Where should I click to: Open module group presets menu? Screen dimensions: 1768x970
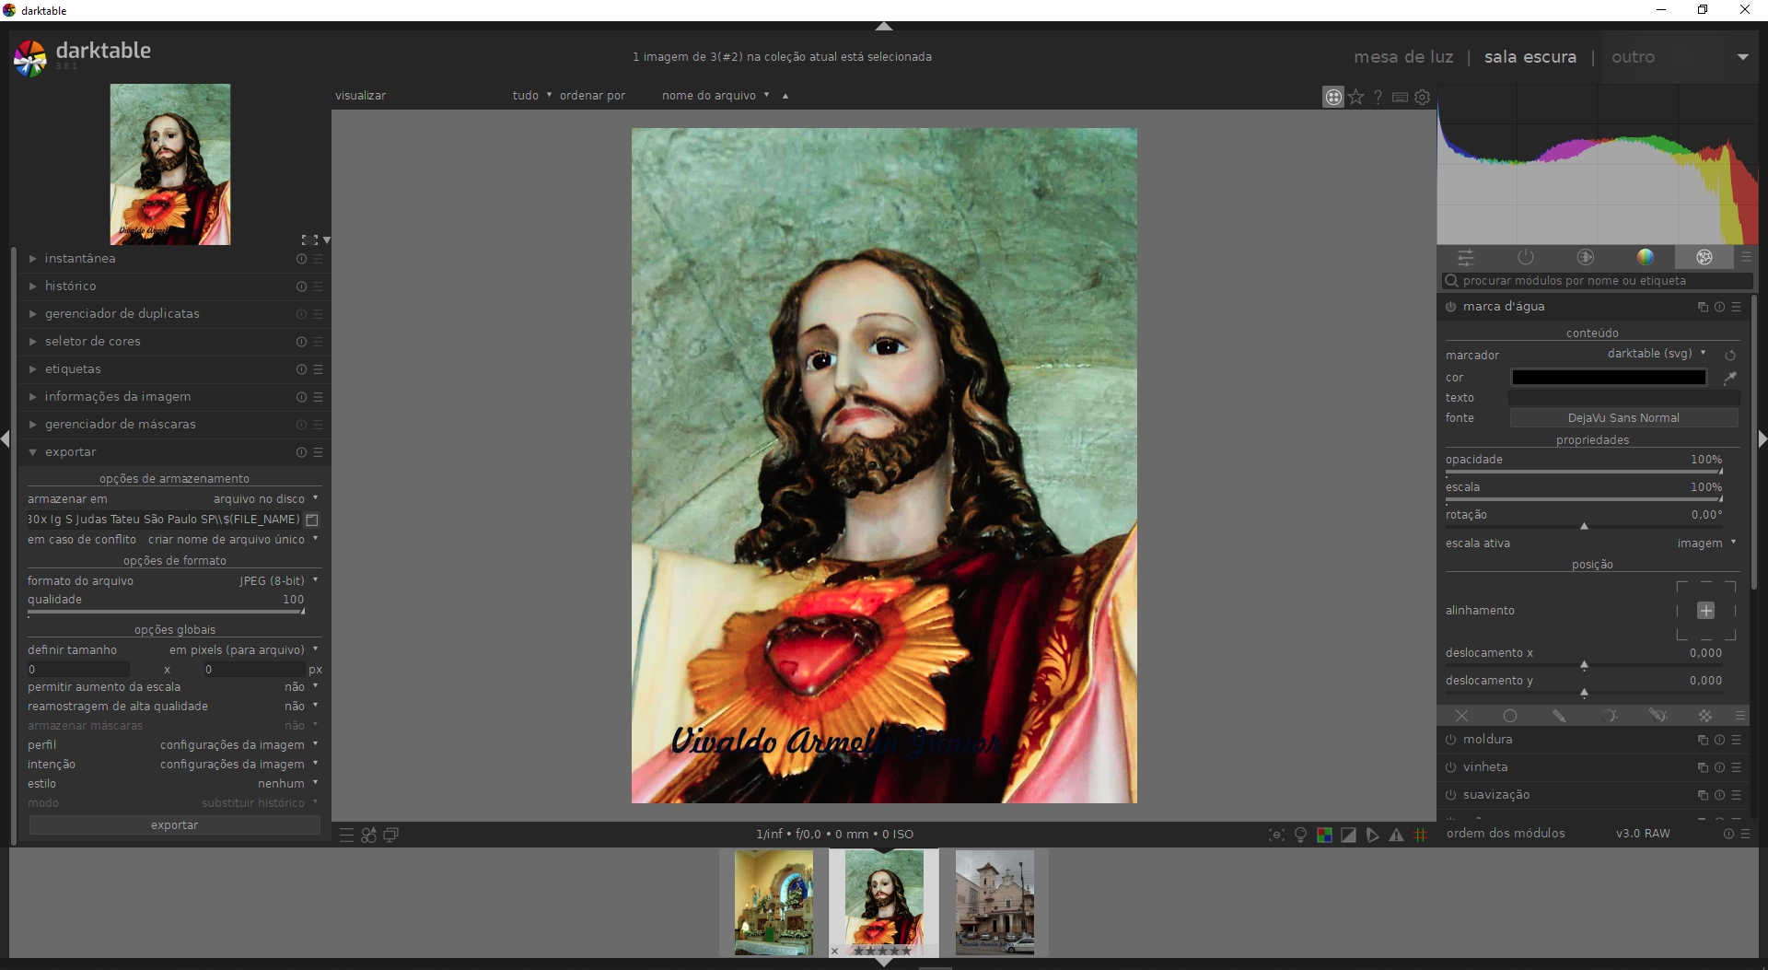(x=1746, y=257)
